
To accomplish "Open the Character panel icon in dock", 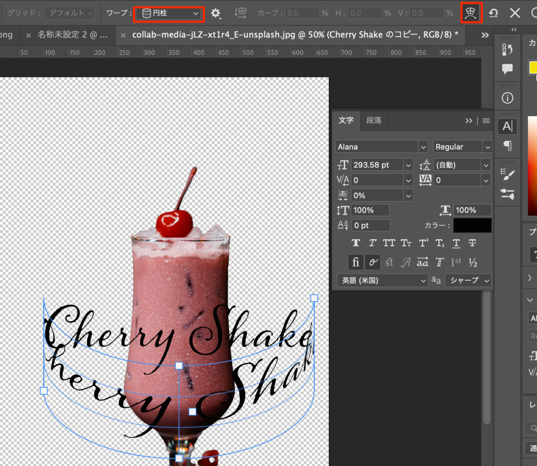I will click(508, 126).
